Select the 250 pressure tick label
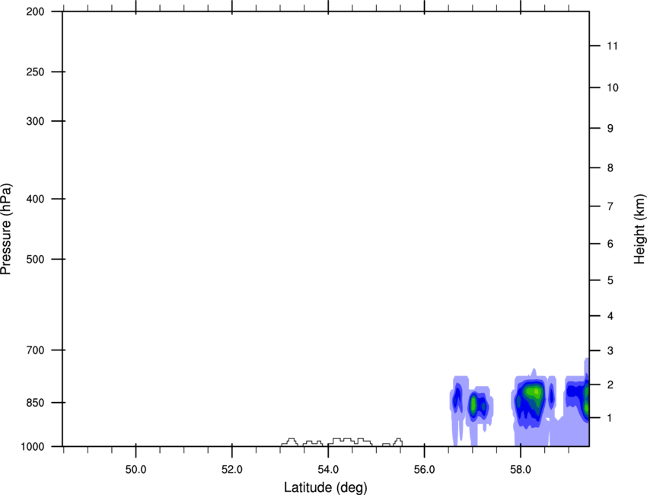647x495 pixels. point(35,72)
